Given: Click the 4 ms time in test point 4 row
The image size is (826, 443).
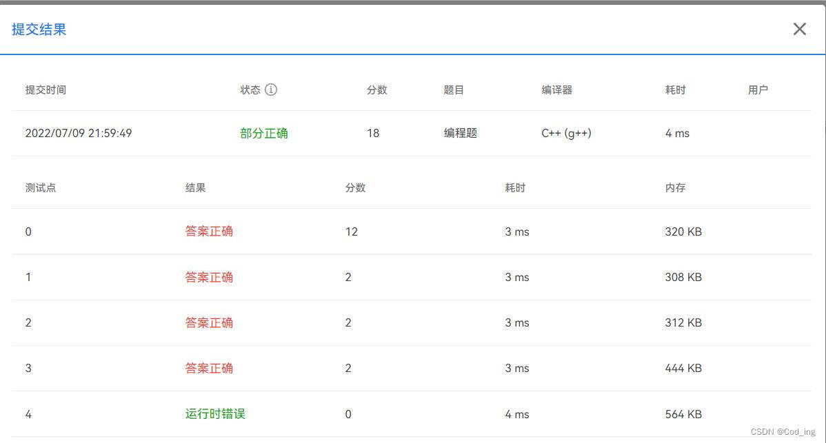Looking at the screenshot, I should point(517,414).
